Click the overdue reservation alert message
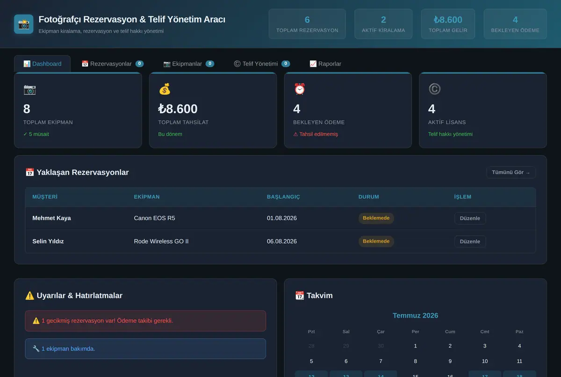 145,321
